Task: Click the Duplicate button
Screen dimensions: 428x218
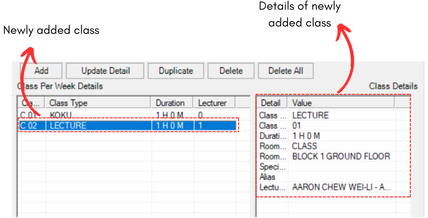Action: click(x=176, y=71)
